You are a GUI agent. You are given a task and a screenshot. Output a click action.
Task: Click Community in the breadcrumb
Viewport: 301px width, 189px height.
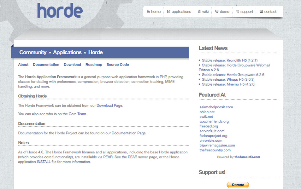[x=33, y=52]
